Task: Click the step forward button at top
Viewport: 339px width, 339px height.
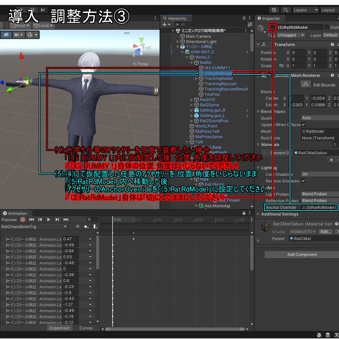Action: pyautogui.click(x=43, y=10)
